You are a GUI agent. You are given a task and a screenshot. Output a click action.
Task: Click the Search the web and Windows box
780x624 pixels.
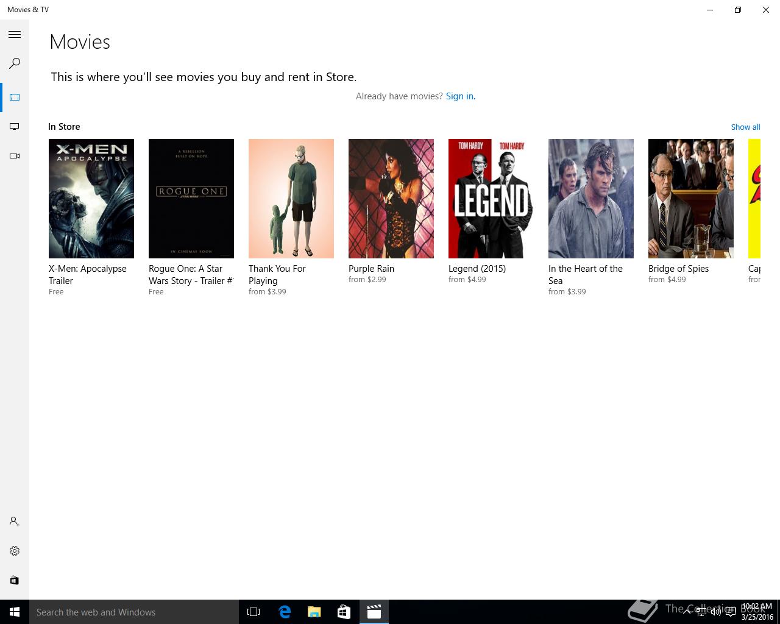tap(134, 612)
